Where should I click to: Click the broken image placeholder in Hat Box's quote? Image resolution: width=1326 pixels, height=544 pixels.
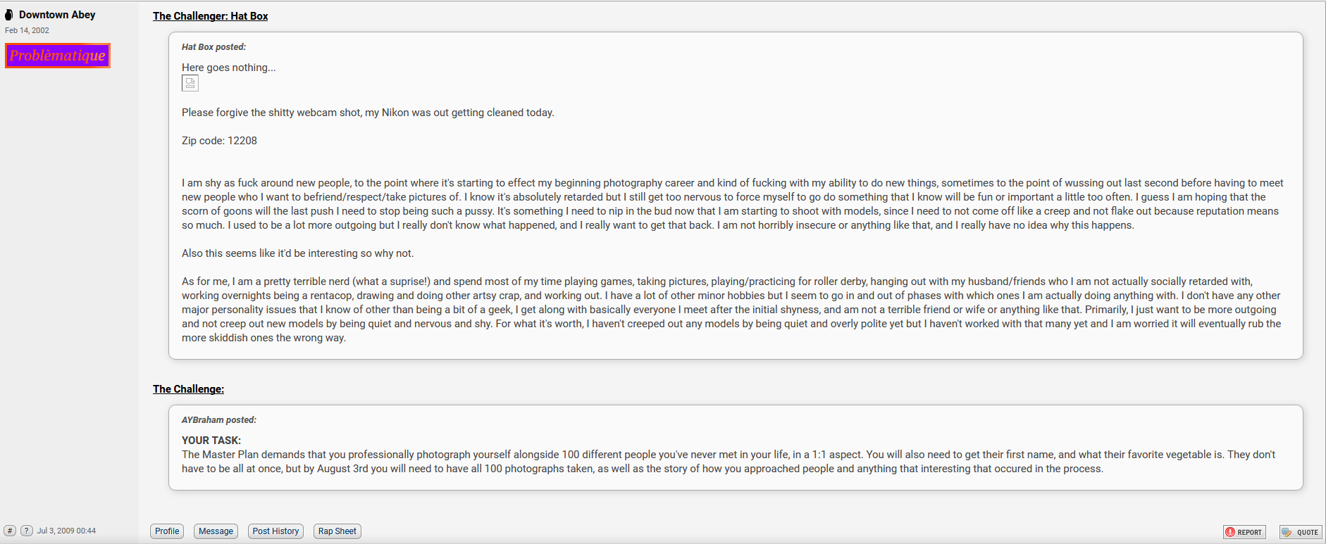(x=190, y=83)
